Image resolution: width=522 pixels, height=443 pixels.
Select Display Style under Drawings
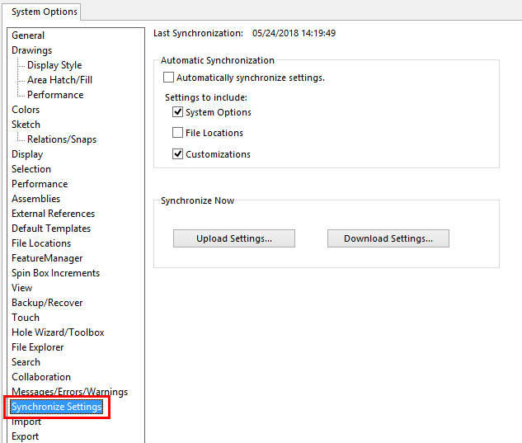click(54, 65)
